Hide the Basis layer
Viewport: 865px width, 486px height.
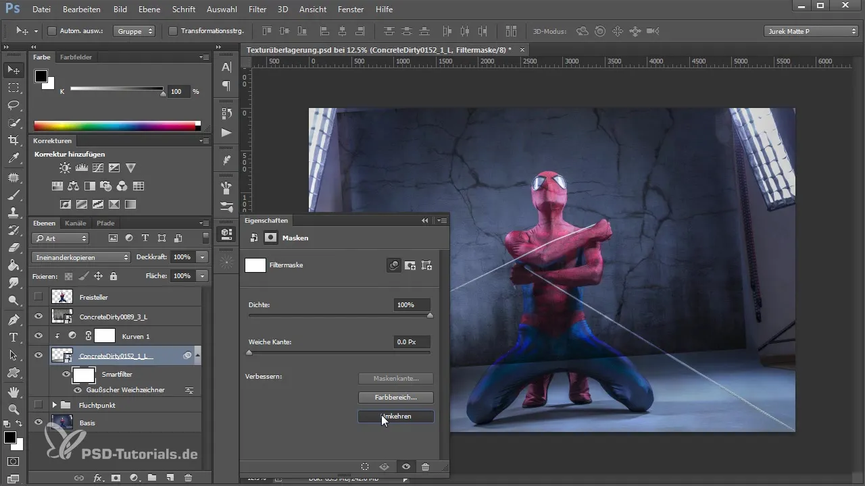tap(38, 423)
